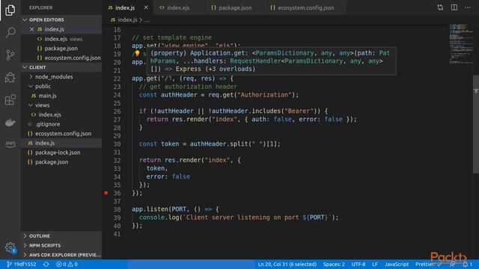The width and height of the screenshot is (479, 269).
Task: Open package-lock.json in the file tree
Action: coord(61,152)
